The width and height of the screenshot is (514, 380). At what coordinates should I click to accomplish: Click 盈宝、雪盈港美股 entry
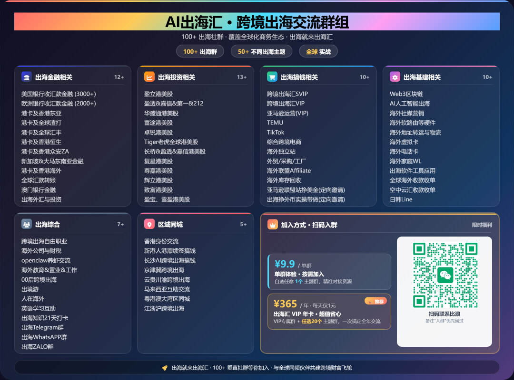(x=167, y=199)
